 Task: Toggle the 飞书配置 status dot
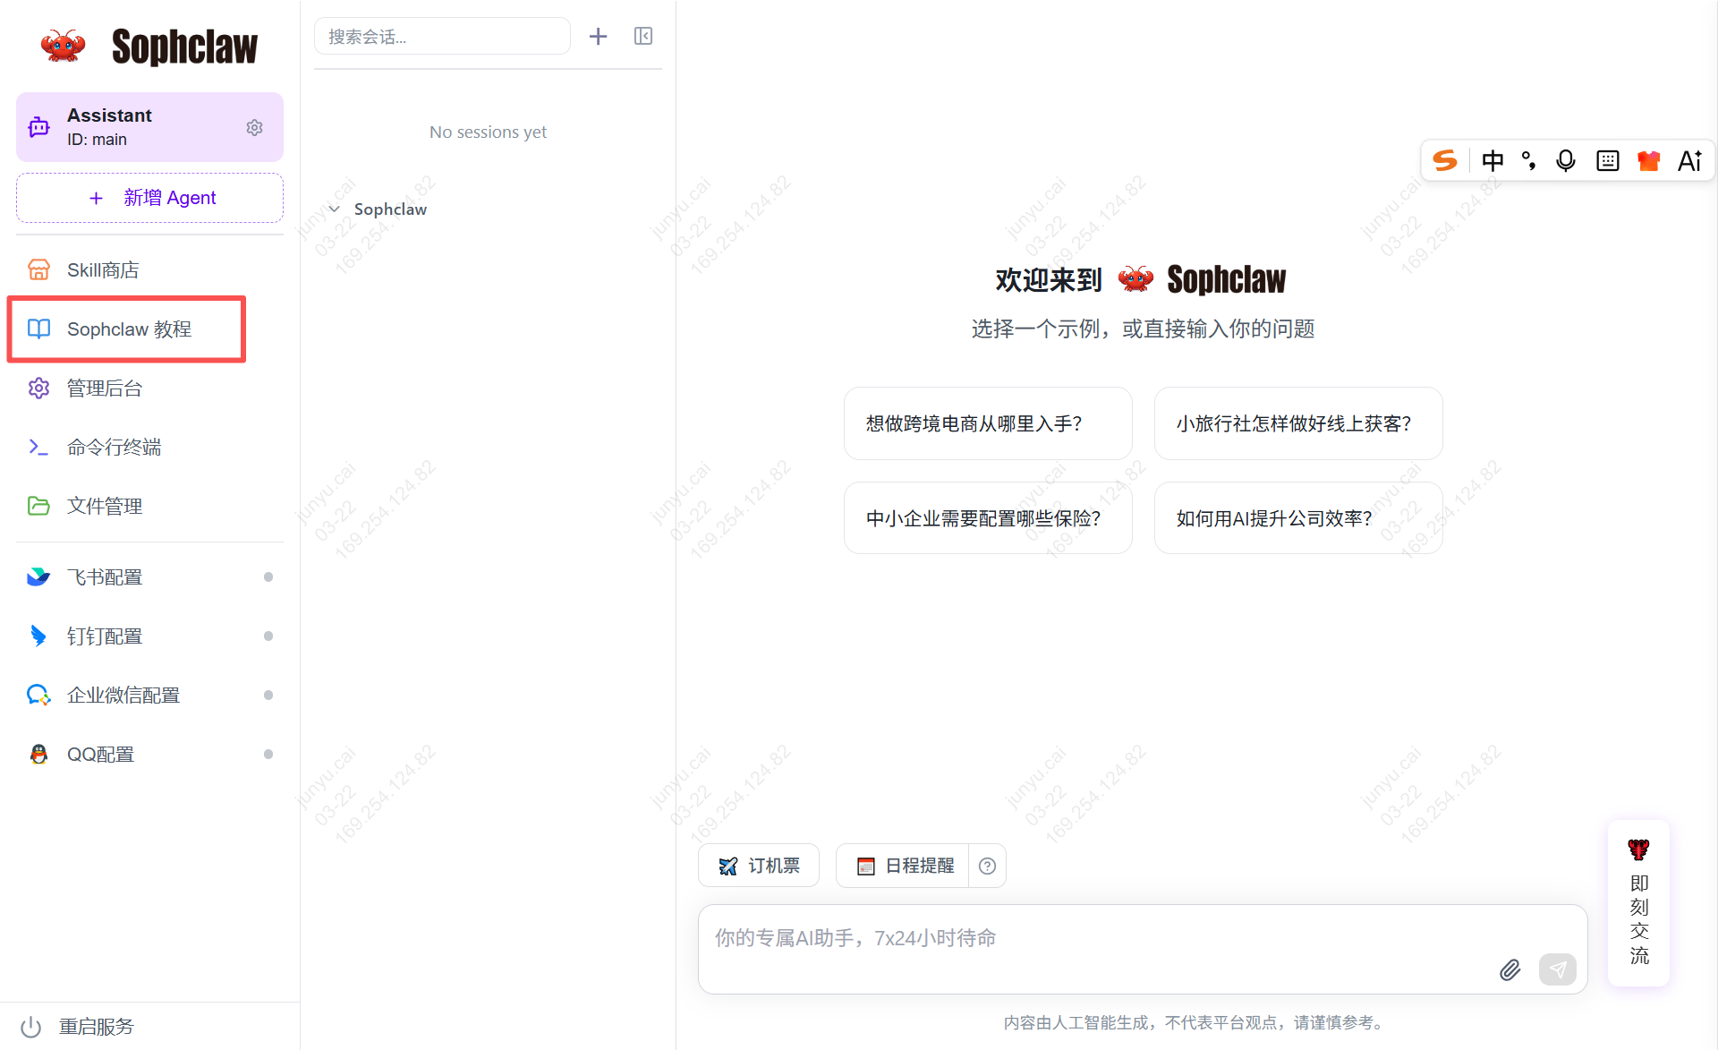[x=268, y=577]
